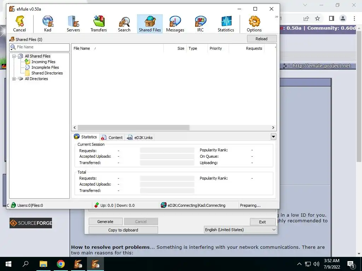The height and width of the screenshot is (271, 362).
Task: Open the network icon in system tray
Action: (308, 264)
